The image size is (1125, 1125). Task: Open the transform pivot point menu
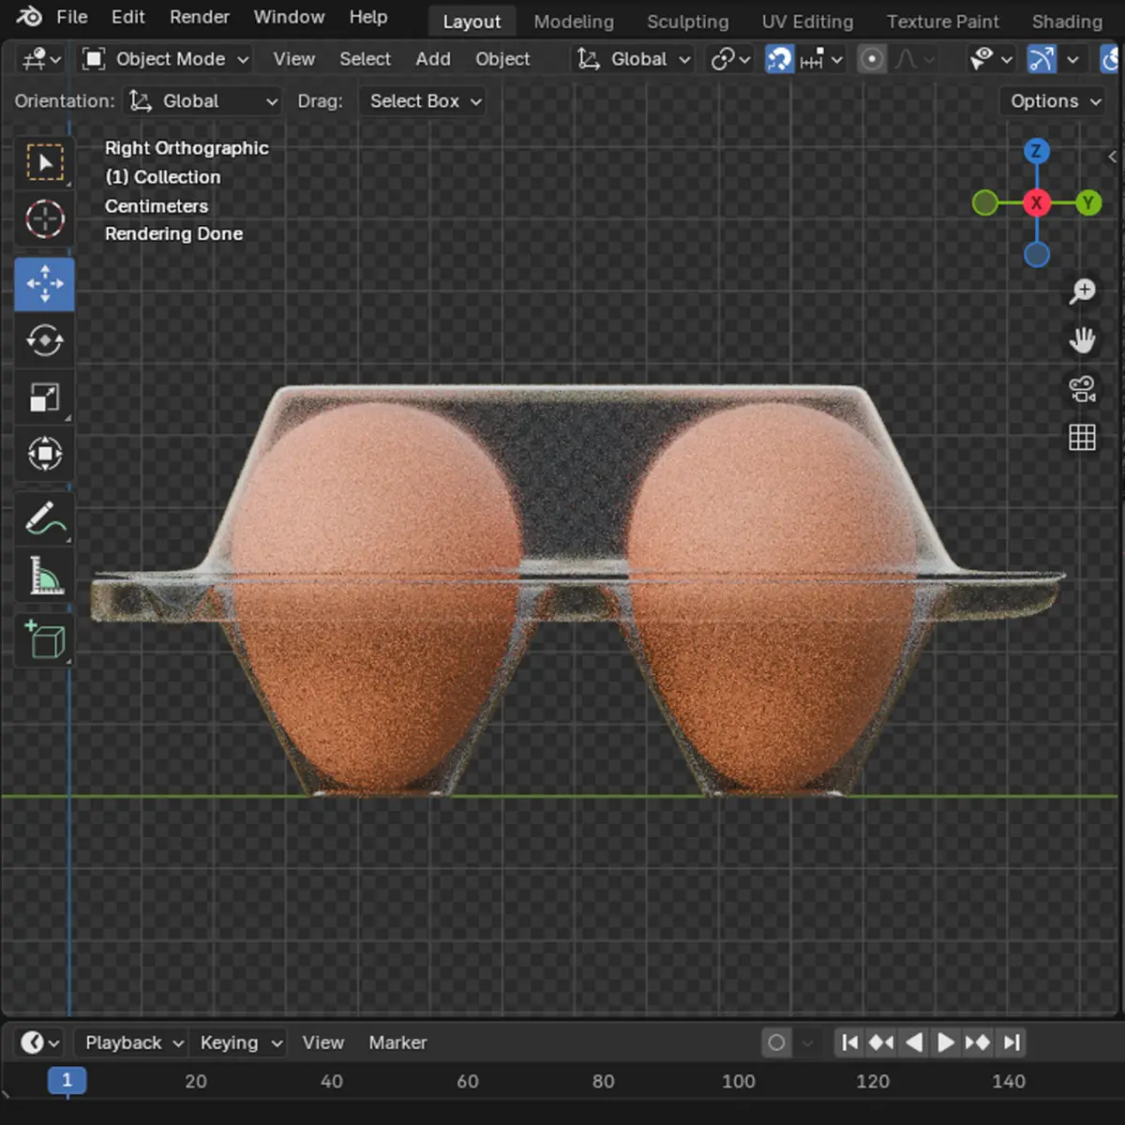[x=731, y=59]
